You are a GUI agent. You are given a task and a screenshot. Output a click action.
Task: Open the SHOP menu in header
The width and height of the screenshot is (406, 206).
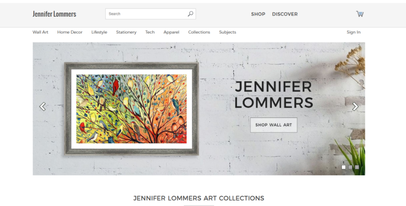(x=258, y=14)
